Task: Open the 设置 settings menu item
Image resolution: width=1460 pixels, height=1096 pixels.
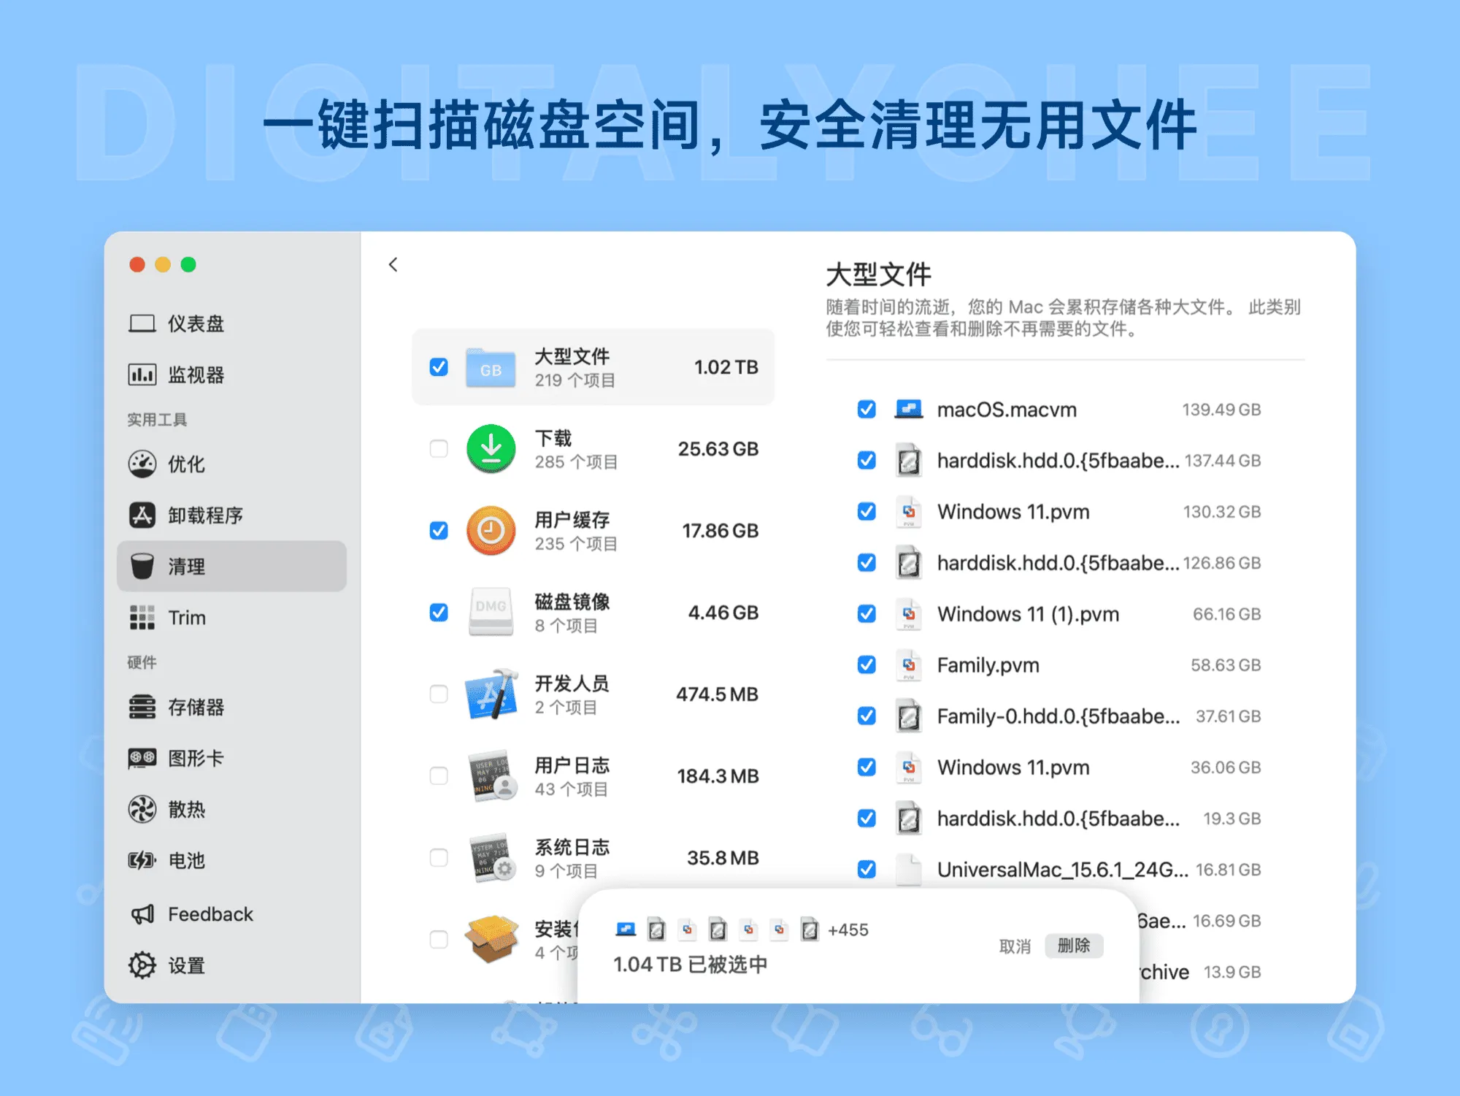Action: click(186, 965)
